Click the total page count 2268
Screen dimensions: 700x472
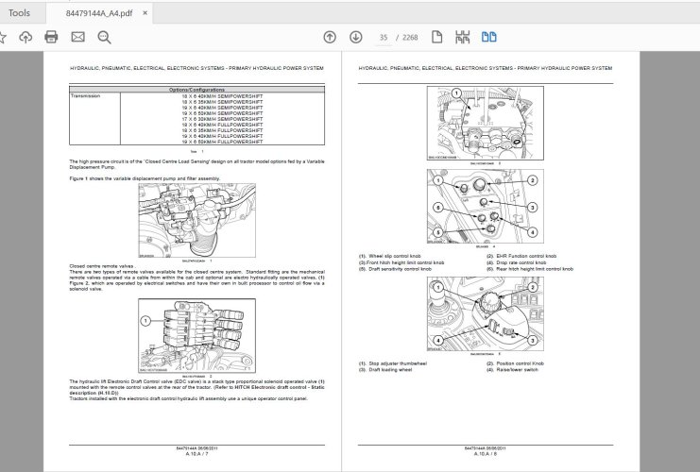(410, 38)
